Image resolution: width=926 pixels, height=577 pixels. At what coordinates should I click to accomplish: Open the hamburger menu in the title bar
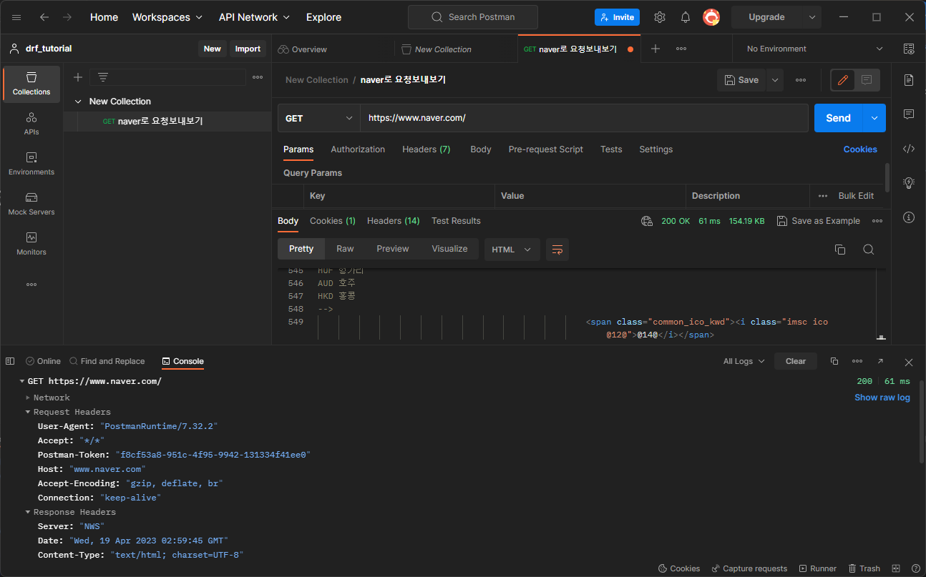tap(16, 17)
